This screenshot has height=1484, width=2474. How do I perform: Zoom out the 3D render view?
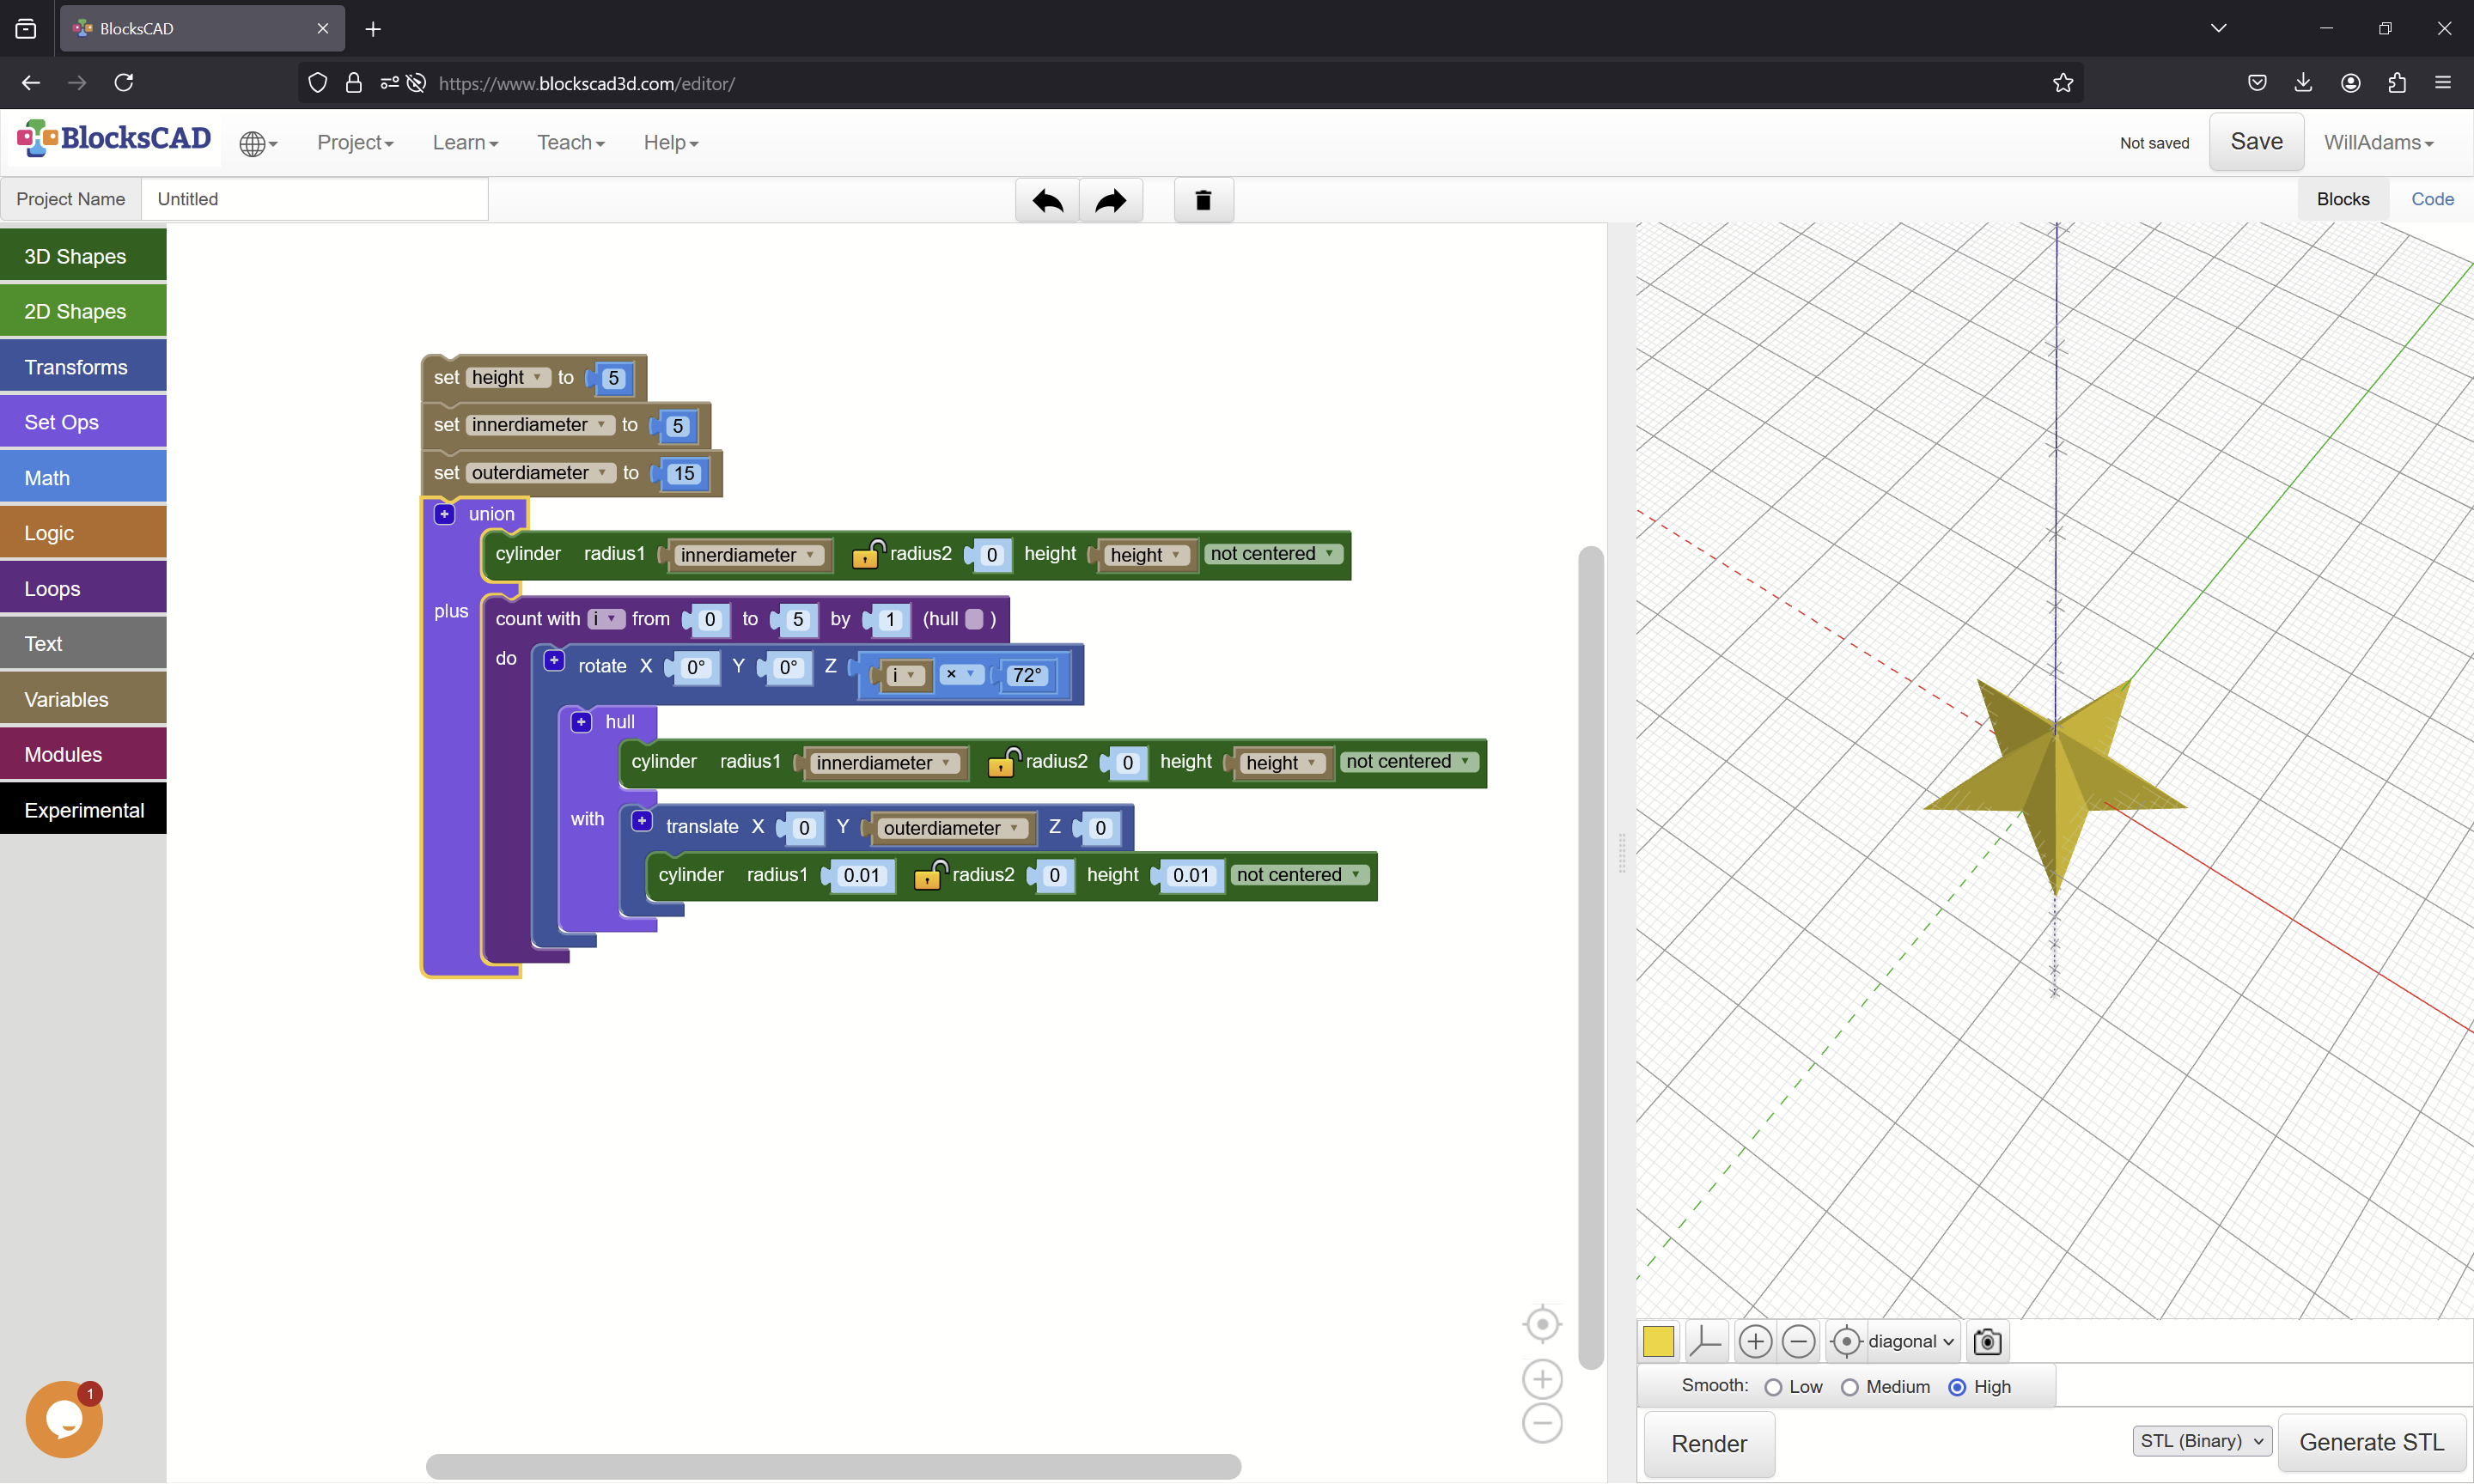point(1798,1342)
